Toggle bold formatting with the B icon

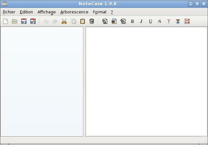pos(132,21)
